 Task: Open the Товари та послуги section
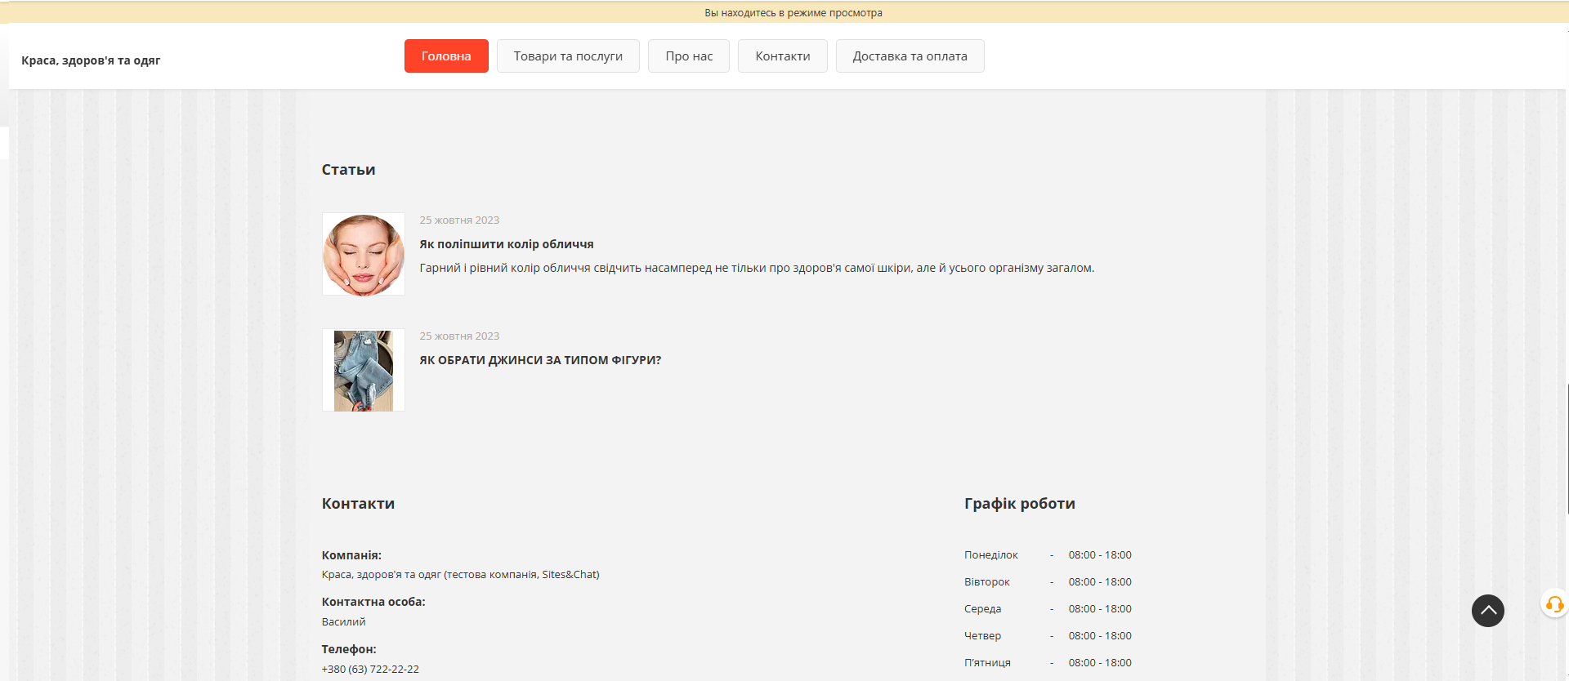pos(568,56)
